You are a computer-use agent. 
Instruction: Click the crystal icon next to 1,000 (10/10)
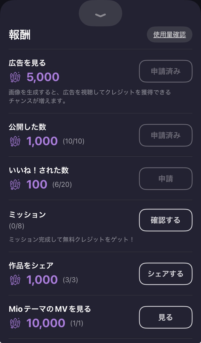click(15, 141)
